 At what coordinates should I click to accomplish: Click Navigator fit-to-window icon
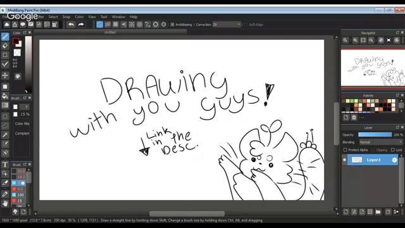(x=363, y=41)
